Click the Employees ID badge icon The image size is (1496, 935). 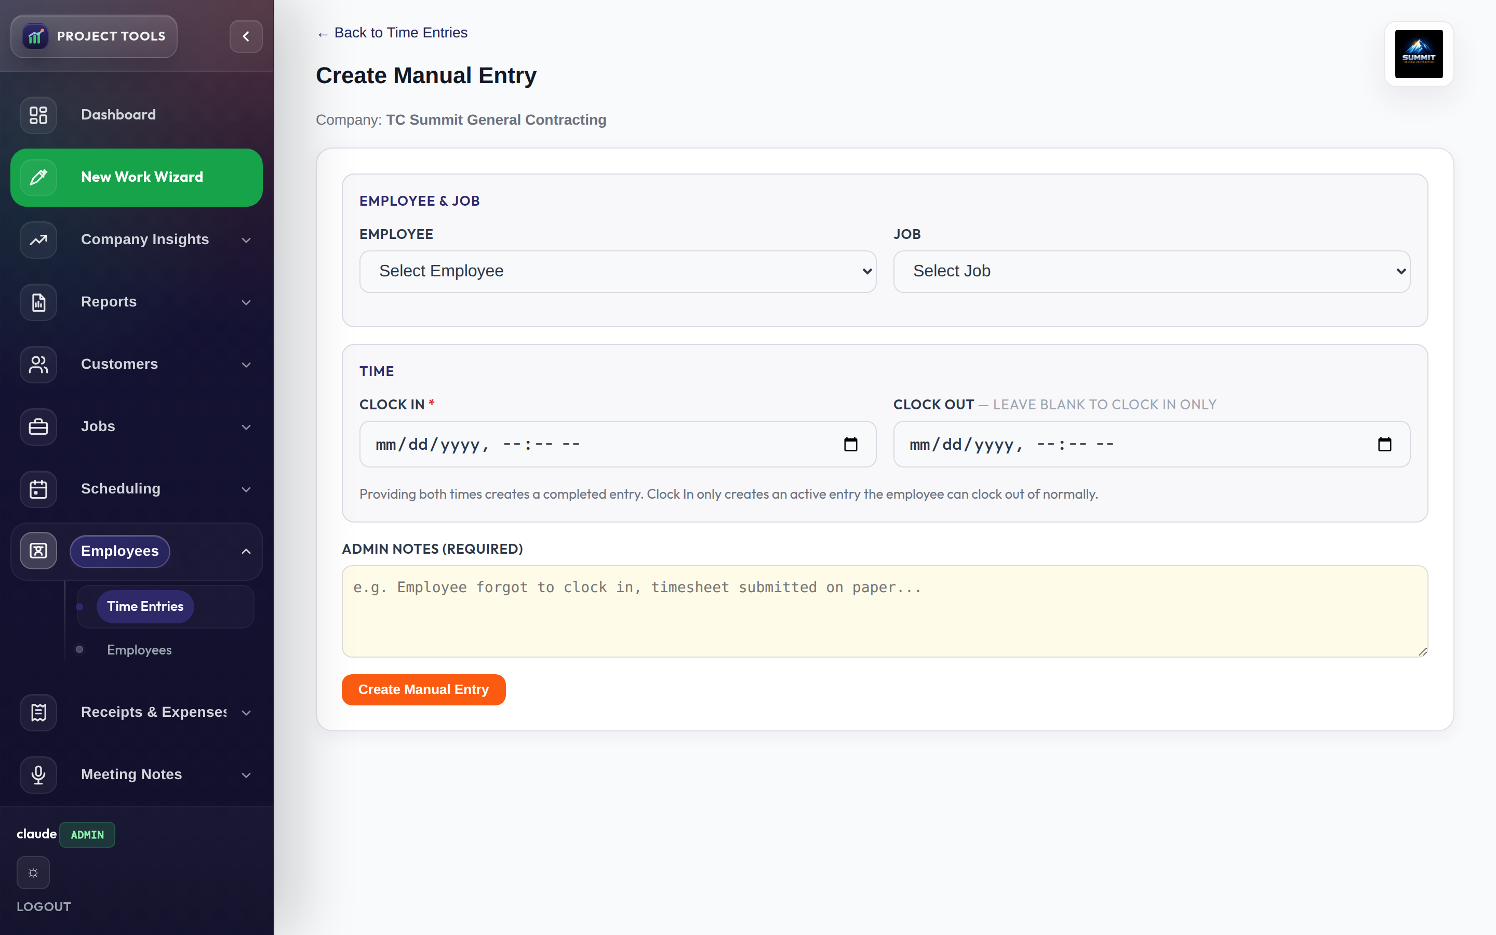click(x=38, y=551)
